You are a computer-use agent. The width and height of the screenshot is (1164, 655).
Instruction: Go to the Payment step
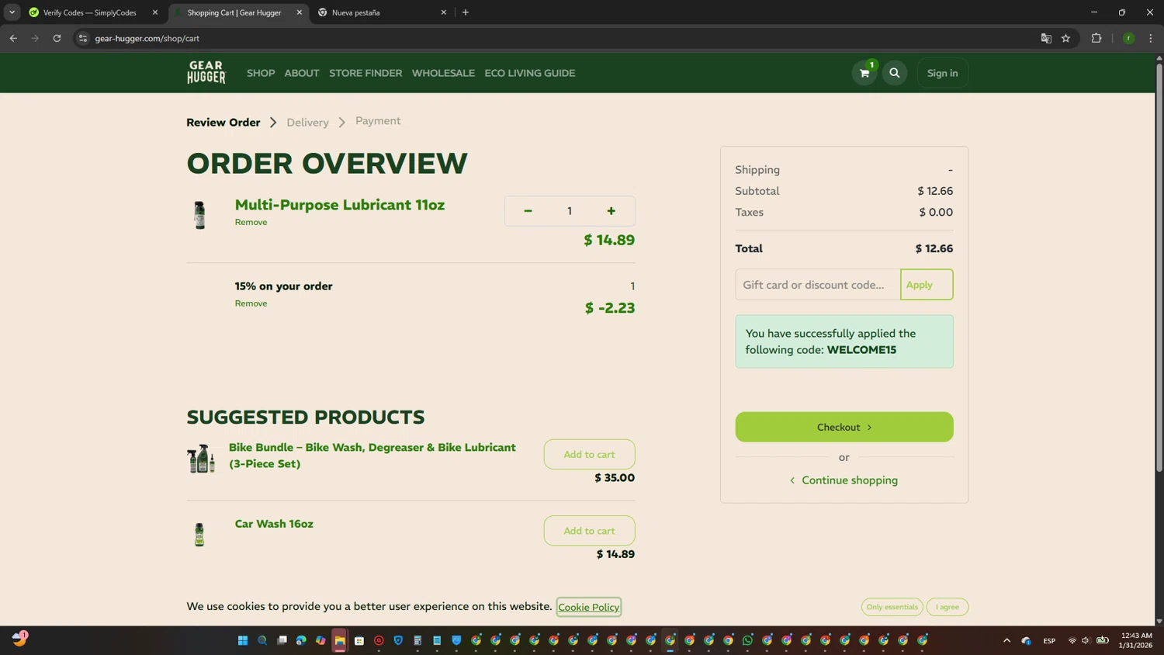pos(378,121)
